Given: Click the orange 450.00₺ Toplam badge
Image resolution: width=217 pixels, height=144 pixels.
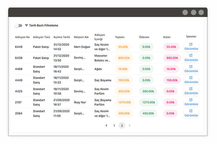Looking at the screenshot, I should coord(124,114).
